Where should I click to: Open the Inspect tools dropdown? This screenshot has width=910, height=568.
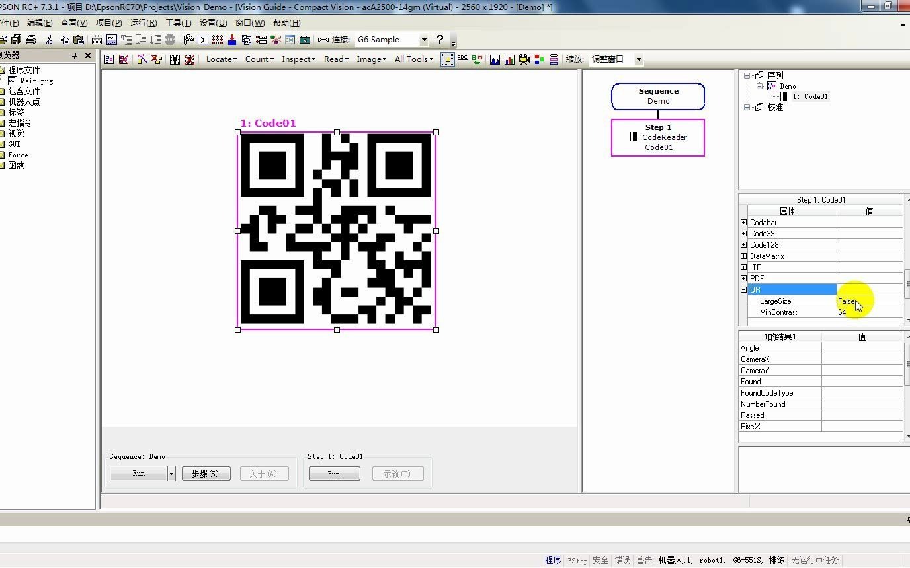pos(299,59)
